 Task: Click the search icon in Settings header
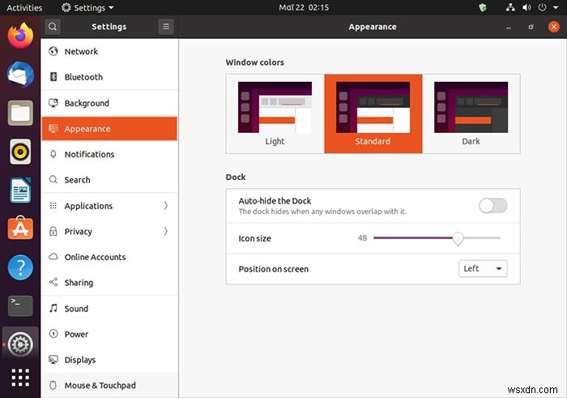click(53, 27)
